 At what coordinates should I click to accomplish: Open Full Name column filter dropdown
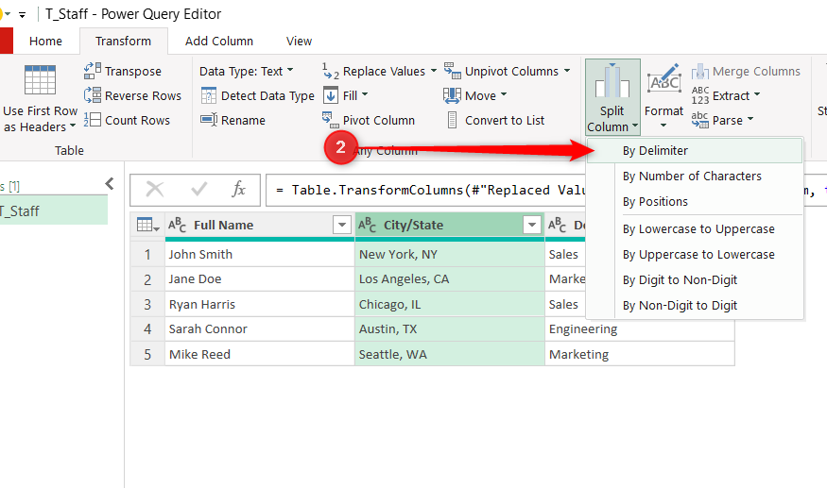[x=342, y=225]
